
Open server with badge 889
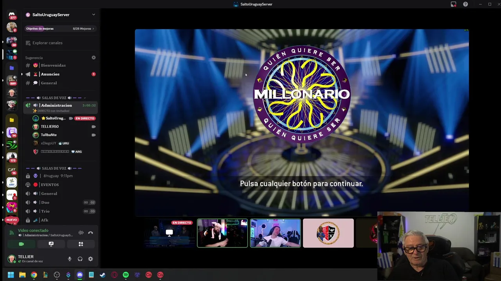click(12, 80)
